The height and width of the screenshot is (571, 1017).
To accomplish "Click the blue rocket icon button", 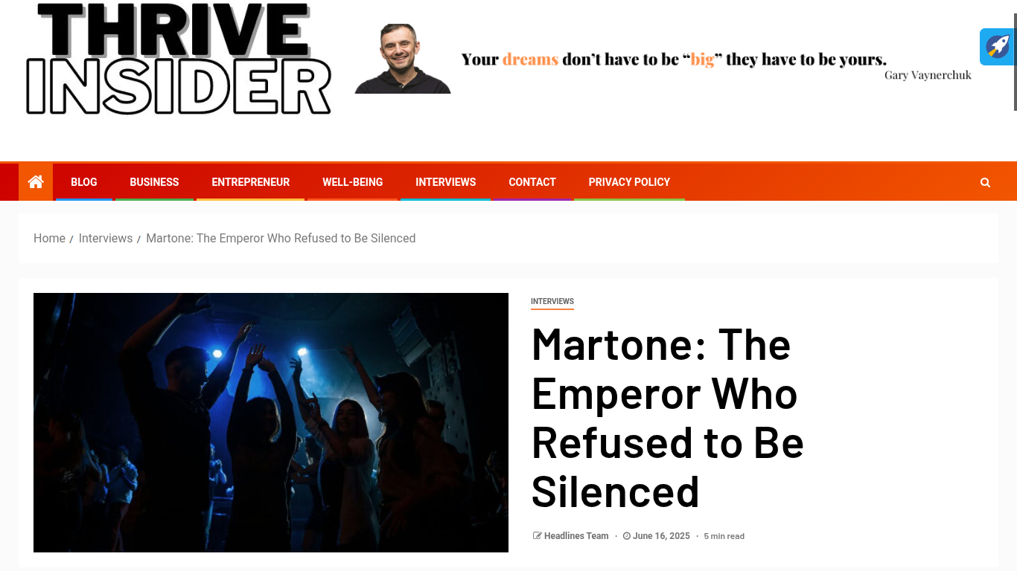I will click(x=998, y=47).
